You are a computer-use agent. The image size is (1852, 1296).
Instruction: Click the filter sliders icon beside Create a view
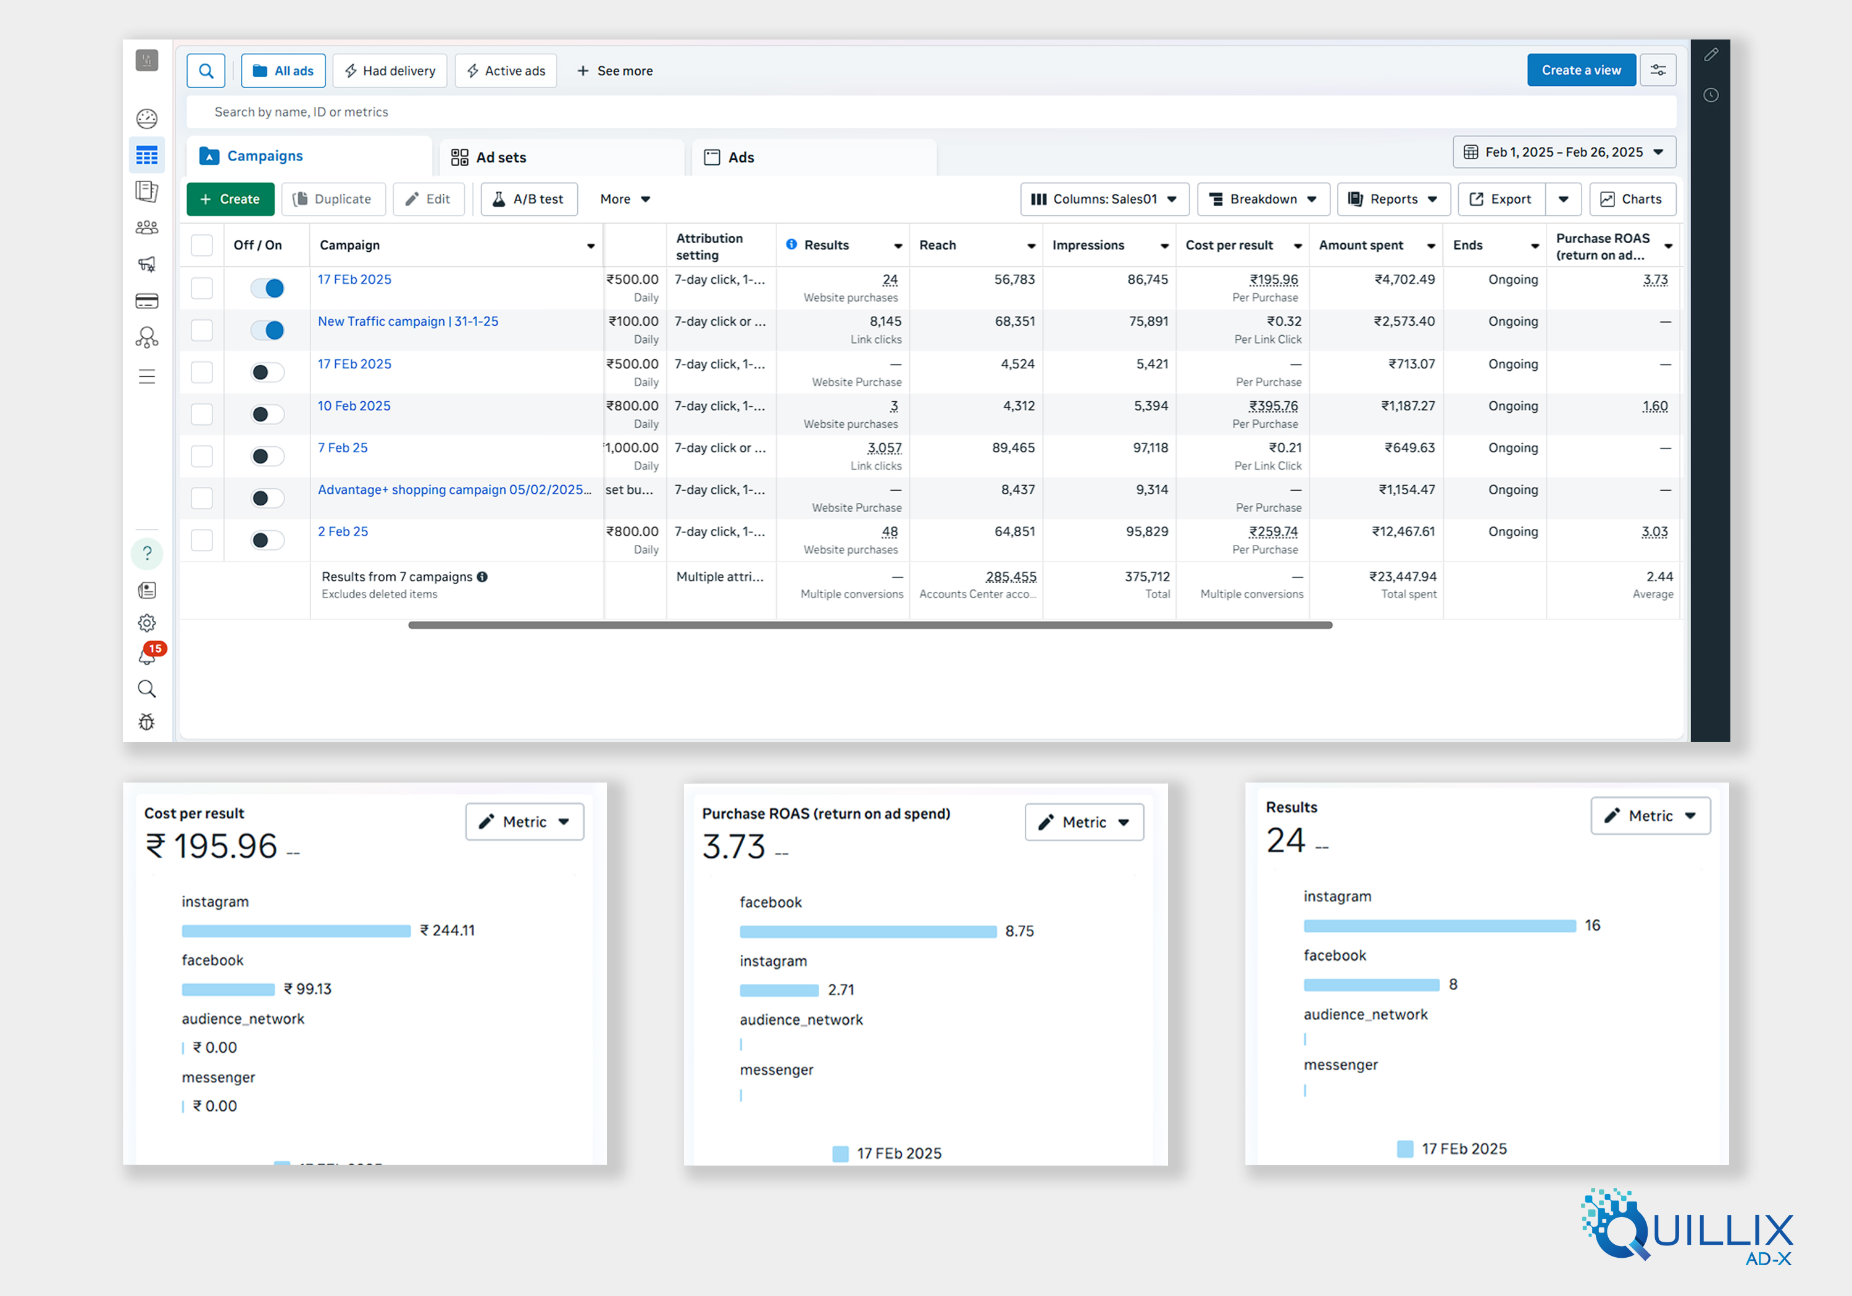click(x=1658, y=71)
